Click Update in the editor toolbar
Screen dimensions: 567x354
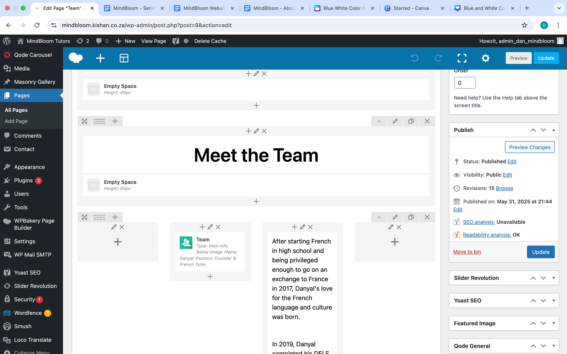click(546, 58)
